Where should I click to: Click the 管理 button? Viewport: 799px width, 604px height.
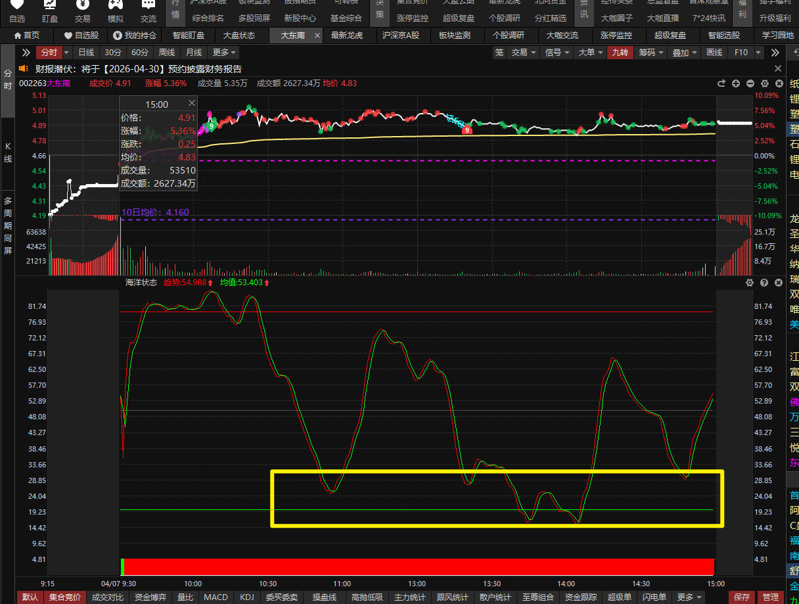click(x=770, y=597)
